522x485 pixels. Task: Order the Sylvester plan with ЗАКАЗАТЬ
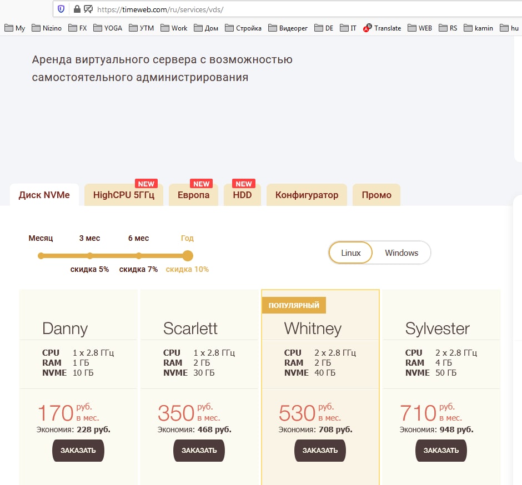(x=441, y=451)
